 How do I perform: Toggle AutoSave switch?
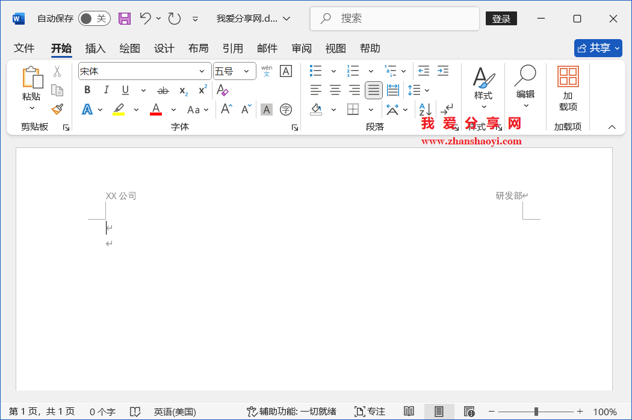coord(94,19)
